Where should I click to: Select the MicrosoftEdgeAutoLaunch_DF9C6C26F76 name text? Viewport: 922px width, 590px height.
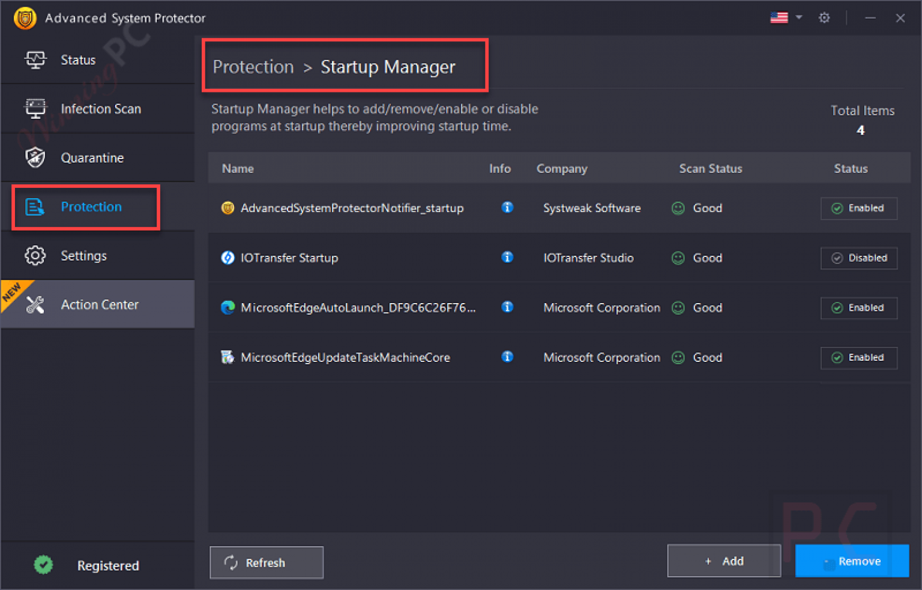tap(358, 308)
